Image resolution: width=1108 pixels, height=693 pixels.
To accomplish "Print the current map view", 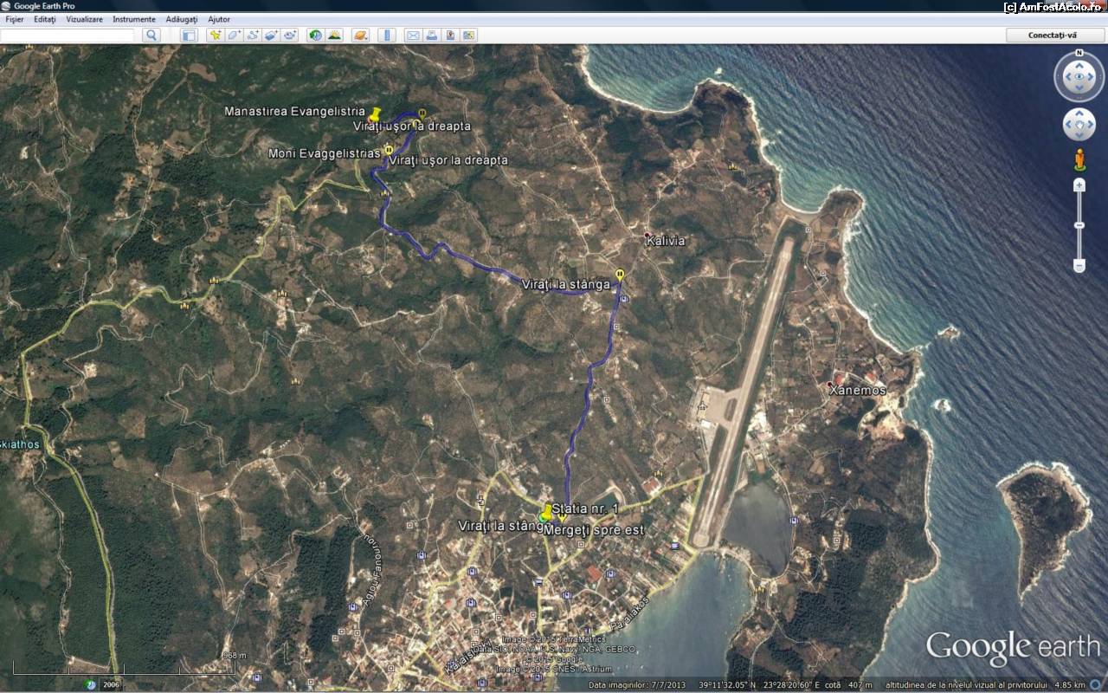I will click(431, 36).
